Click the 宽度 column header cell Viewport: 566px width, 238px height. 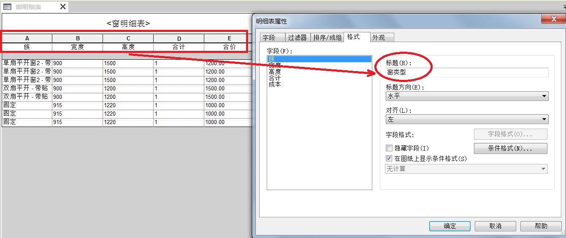[x=77, y=47]
